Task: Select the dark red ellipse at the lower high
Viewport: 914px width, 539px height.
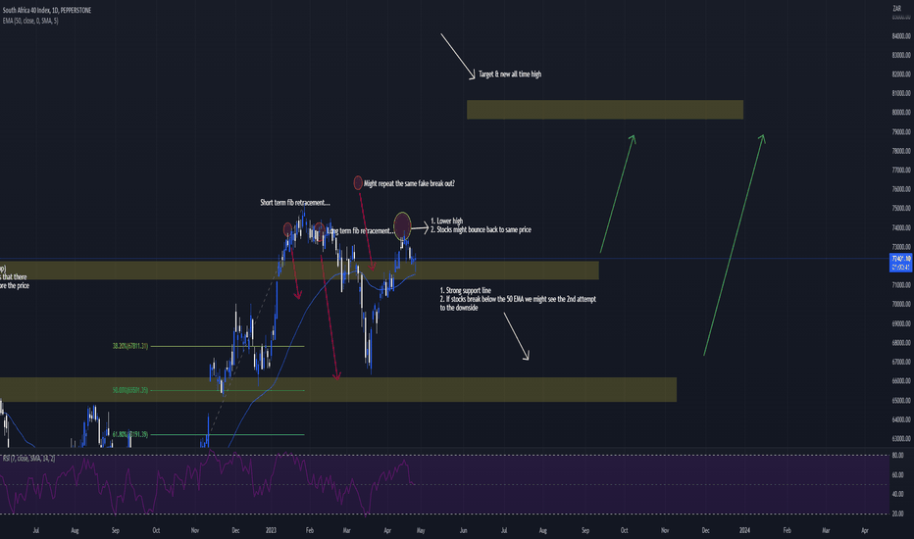Action: 402,226
